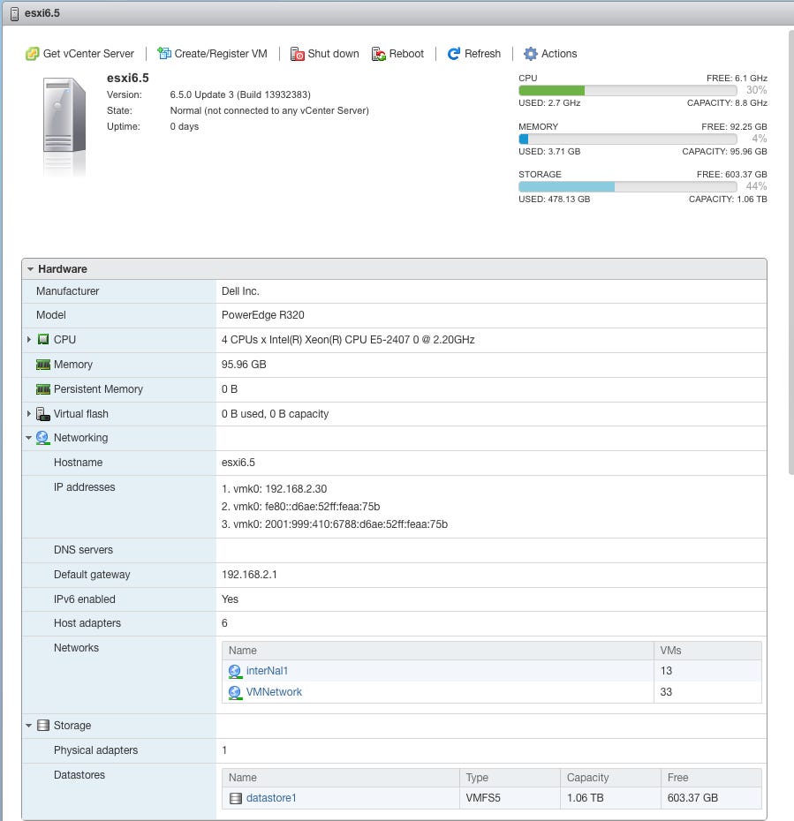This screenshot has width=794, height=821.
Task: Click the Storage usage bar
Action: tap(627, 186)
